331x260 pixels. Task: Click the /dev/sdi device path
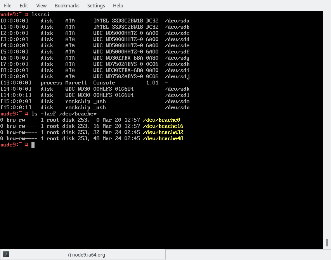coord(177,70)
